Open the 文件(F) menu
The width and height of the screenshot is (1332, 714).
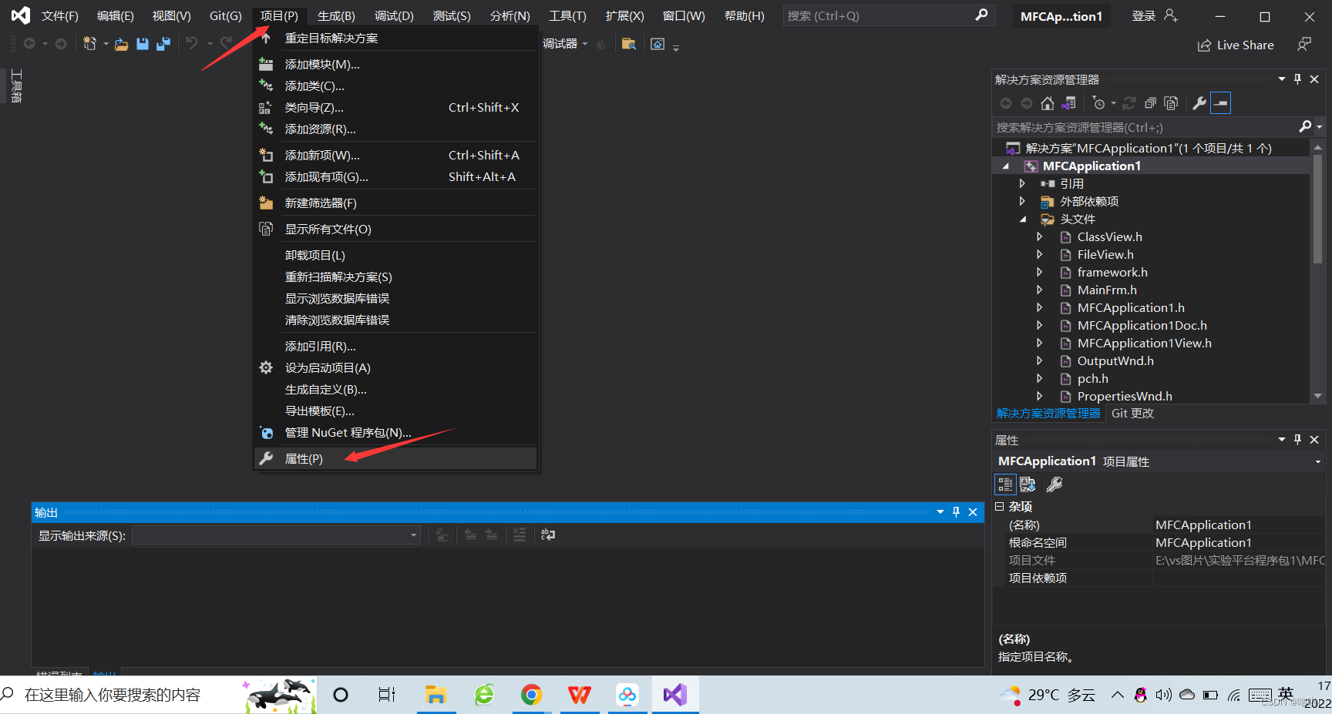pos(59,15)
